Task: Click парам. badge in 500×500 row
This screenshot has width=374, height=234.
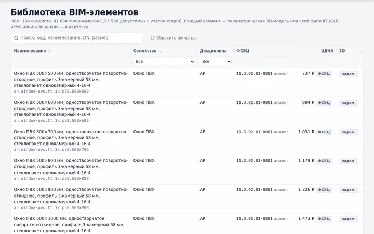Action: 349,74
